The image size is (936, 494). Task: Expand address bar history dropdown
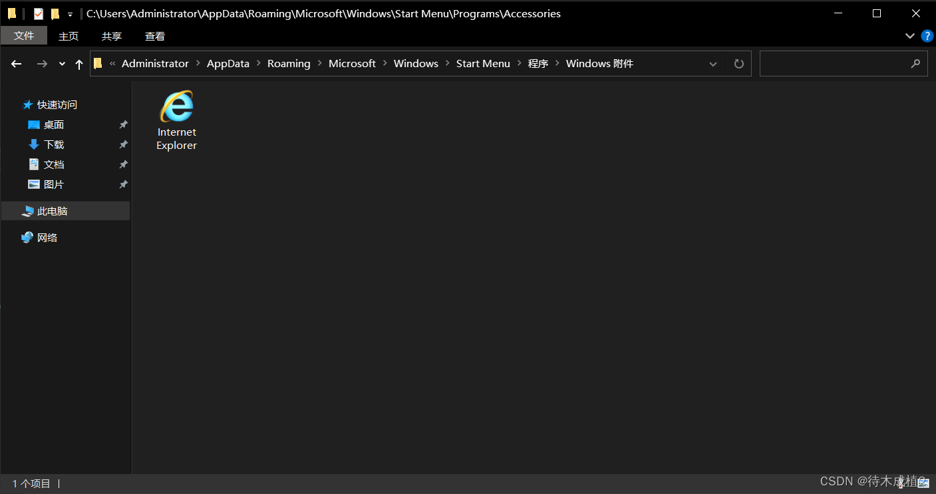coord(713,64)
